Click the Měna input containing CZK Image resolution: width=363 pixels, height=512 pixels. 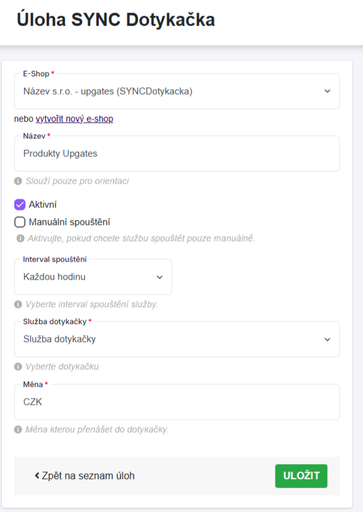[x=177, y=402]
